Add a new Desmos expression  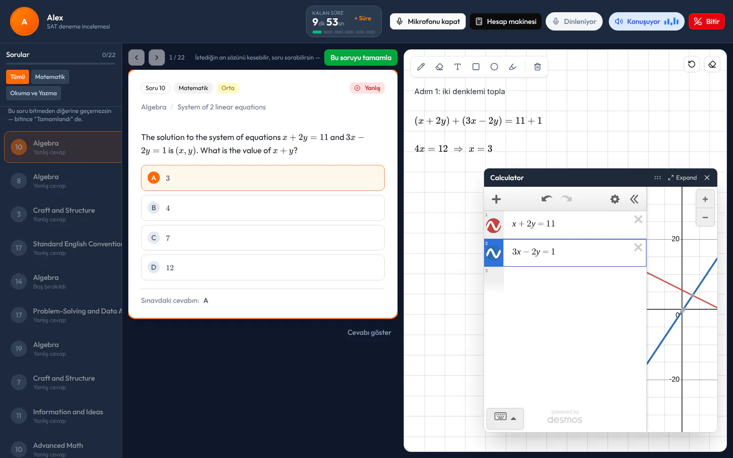(496, 199)
